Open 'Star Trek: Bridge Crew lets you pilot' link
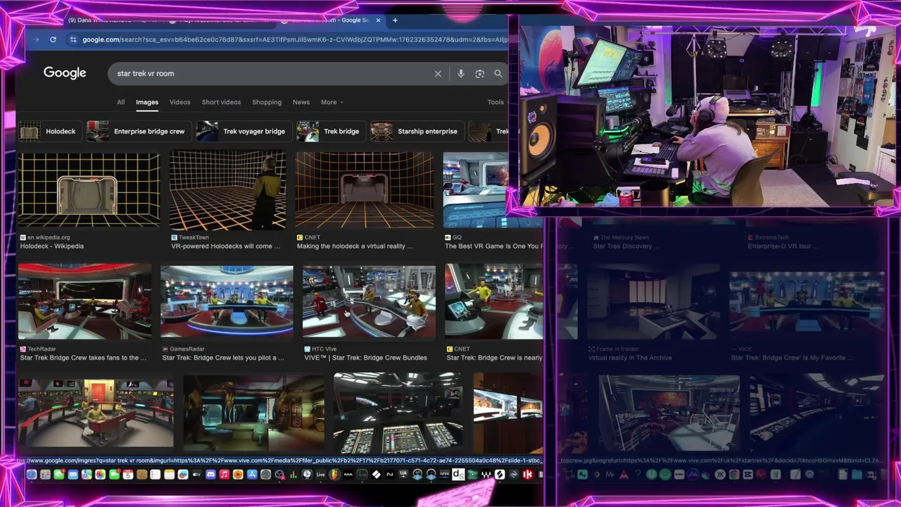Image resolution: width=901 pixels, height=507 pixels. (x=223, y=358)
